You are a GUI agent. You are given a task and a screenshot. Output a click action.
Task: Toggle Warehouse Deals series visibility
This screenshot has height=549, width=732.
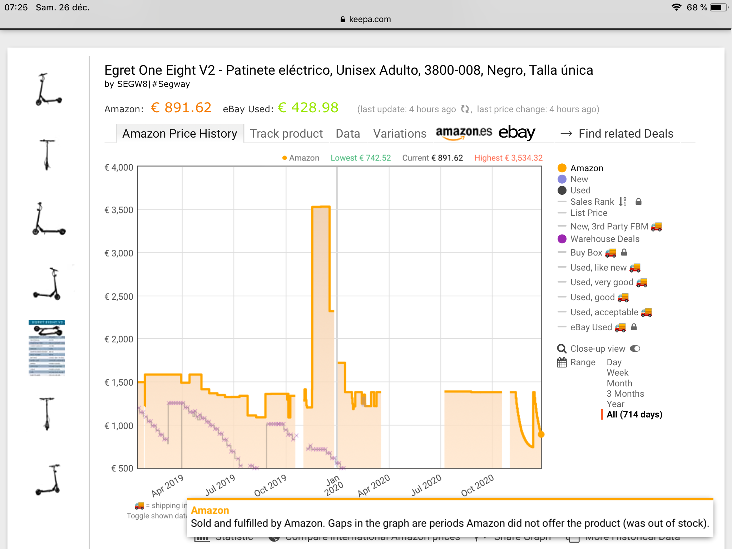click(604, 239)
